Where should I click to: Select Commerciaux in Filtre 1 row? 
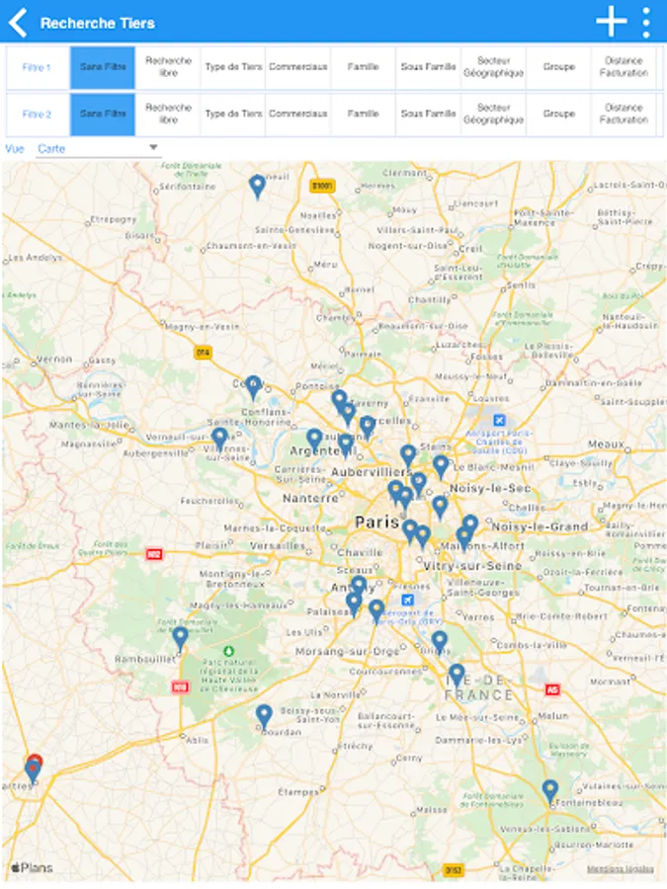(x=298, y=67)
